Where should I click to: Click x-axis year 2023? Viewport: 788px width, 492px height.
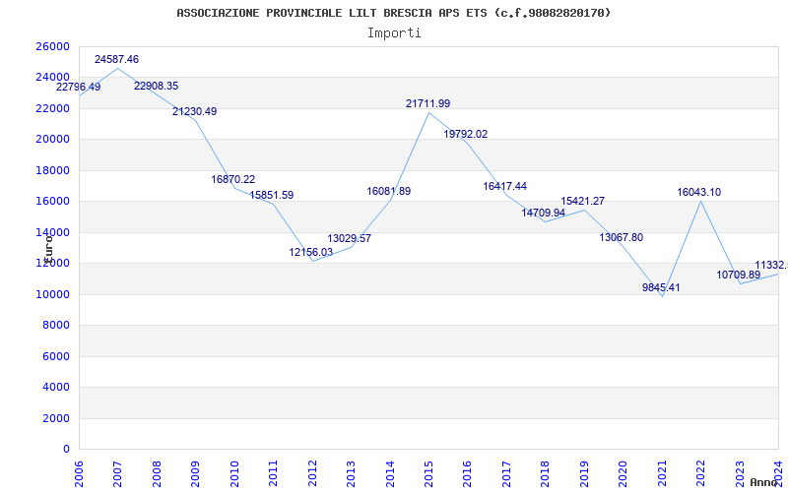(740, 474)
